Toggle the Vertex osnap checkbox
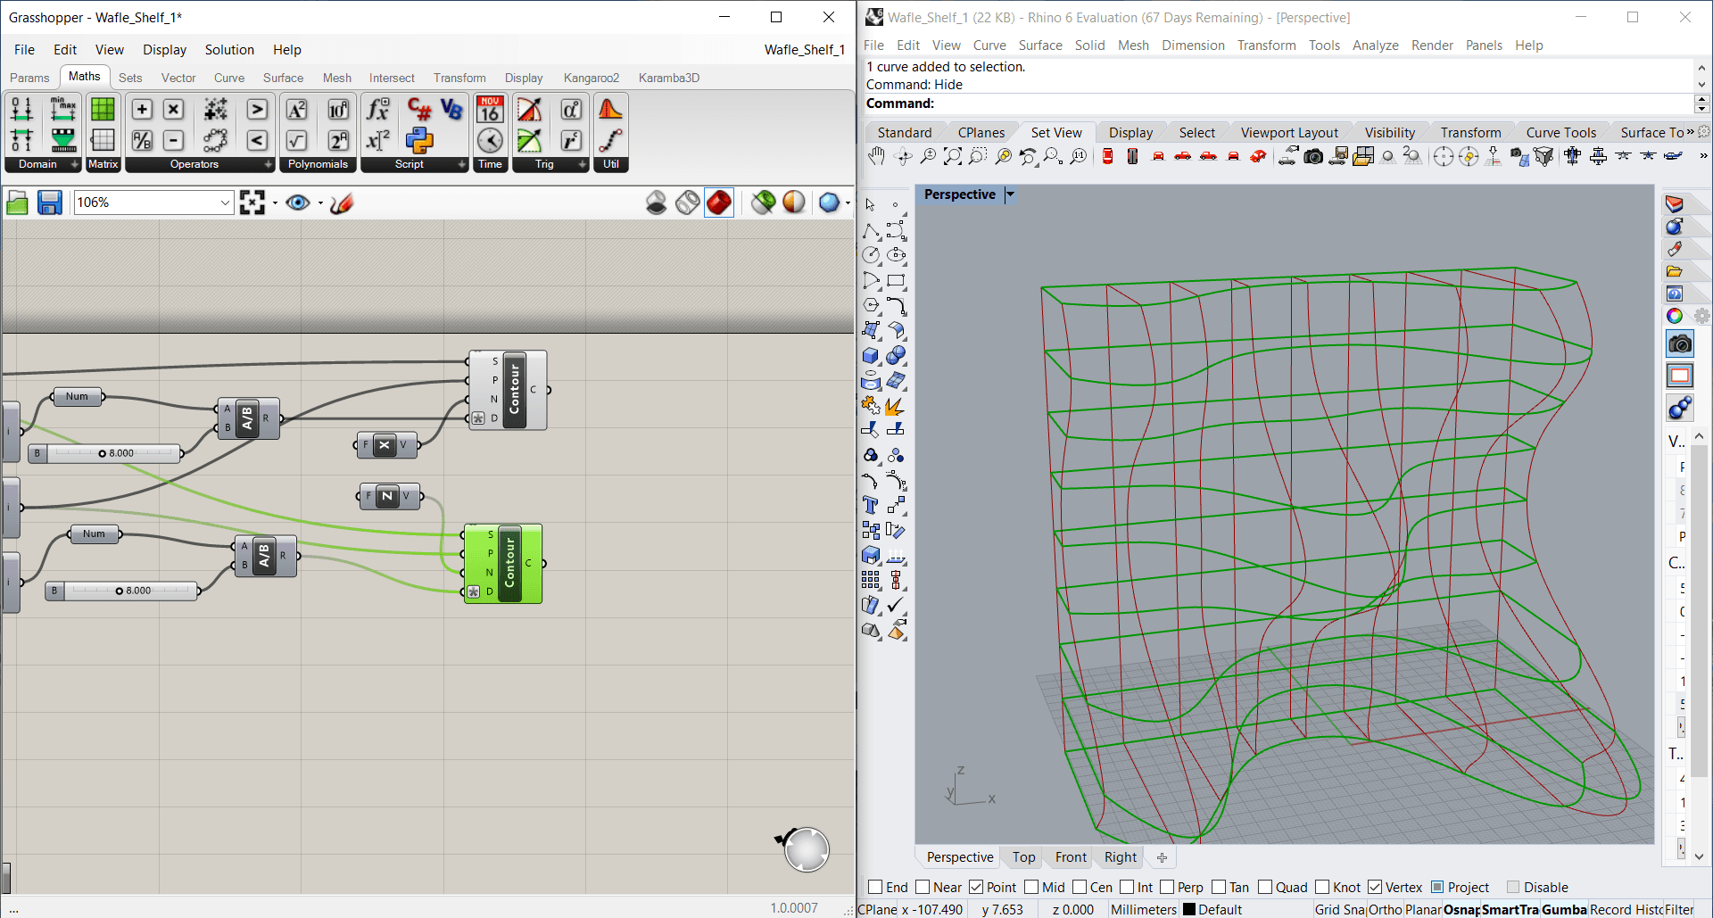This screenshot has height=918, width=1713. [1375, 887]
